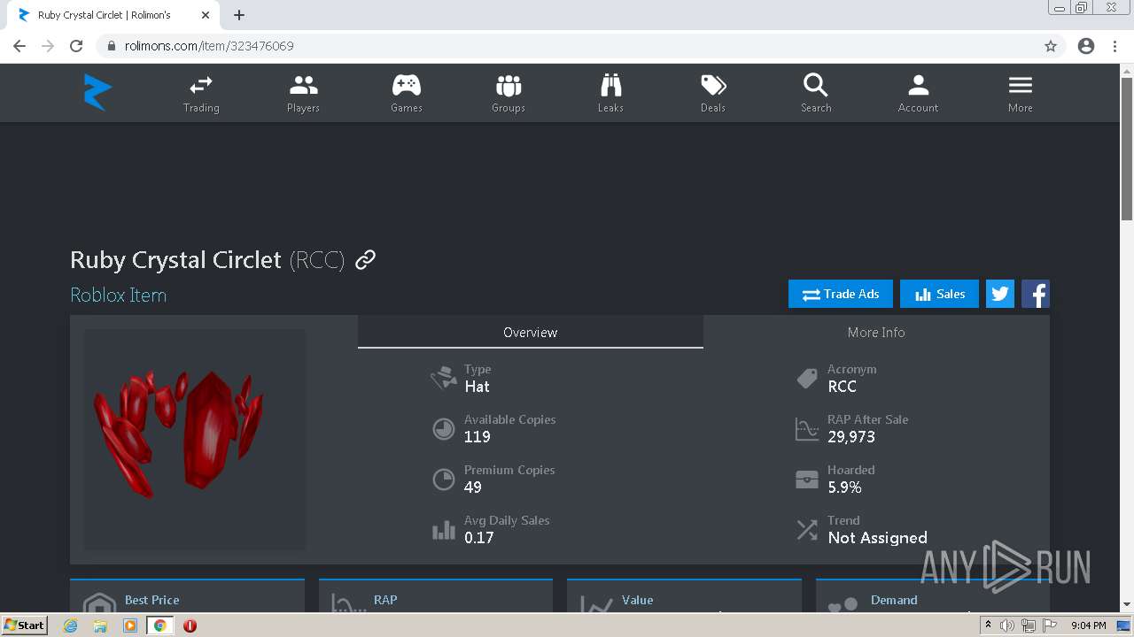
Task: Click the taskbar clock 9:04 PM
Action: point(1088,625)
